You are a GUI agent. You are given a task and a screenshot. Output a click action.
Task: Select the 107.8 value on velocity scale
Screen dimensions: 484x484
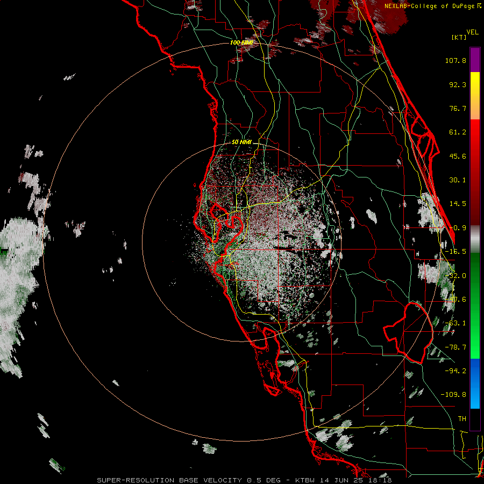point(455,60)
